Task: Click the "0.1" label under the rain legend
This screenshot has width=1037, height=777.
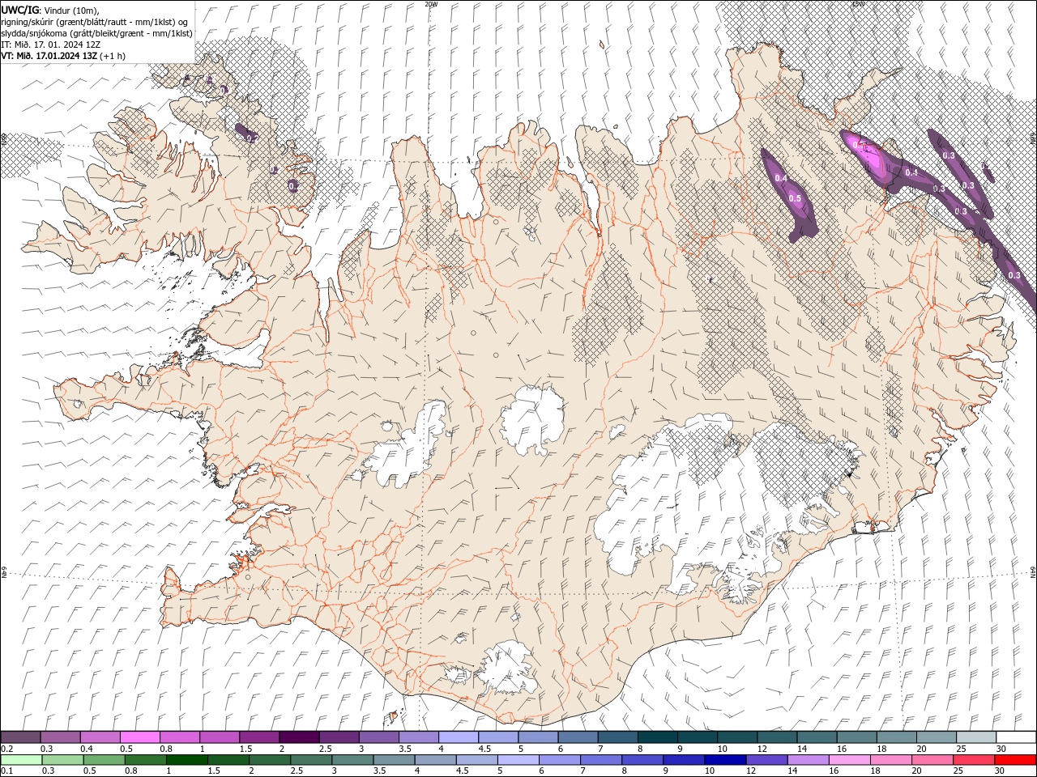Action: pyautogui.click(x=6, y=771)
